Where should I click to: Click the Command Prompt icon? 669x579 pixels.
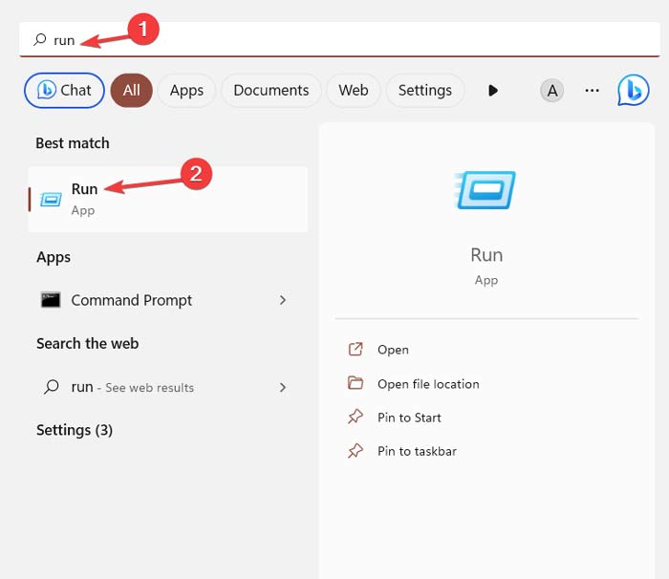(51, 300)
